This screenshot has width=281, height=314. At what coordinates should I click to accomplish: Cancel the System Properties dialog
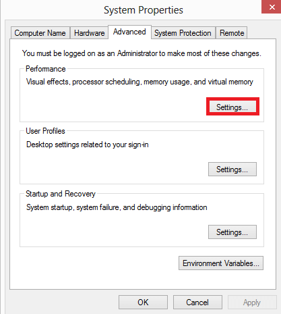tap(197, 302)
